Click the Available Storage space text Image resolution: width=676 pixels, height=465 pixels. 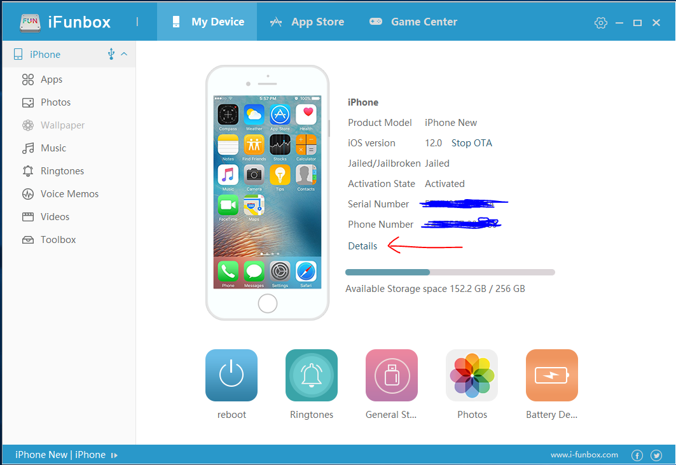click(435, 289)
